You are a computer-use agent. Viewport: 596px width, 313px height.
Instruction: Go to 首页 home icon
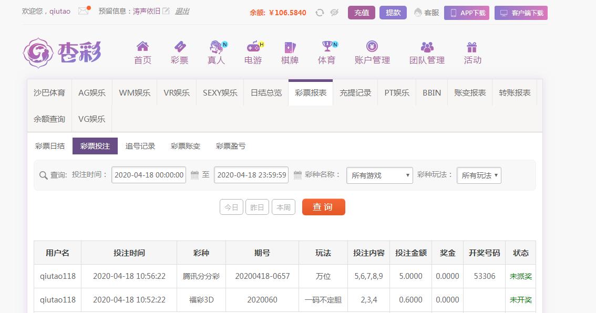click(x=142, y=47)
